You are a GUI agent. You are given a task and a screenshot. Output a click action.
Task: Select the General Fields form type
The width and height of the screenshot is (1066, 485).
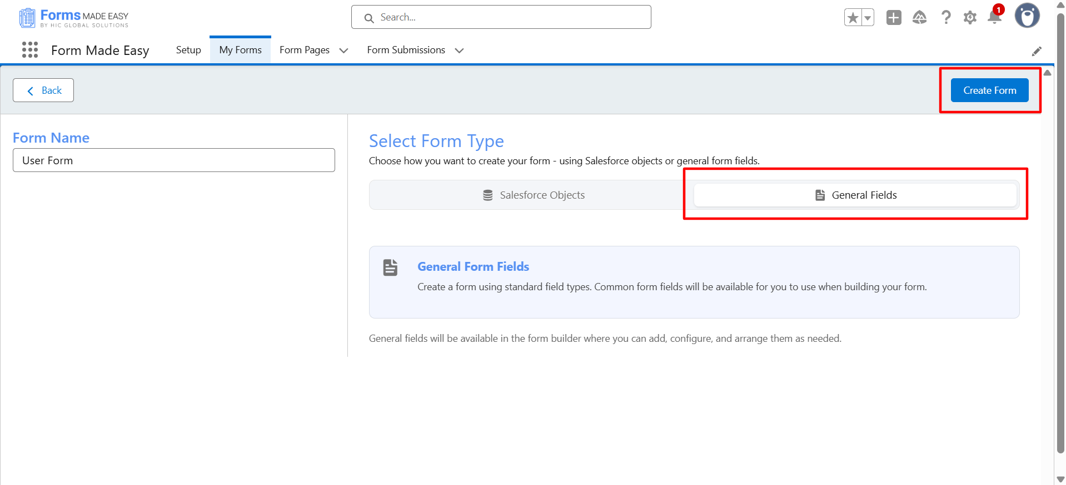point(855,195)
